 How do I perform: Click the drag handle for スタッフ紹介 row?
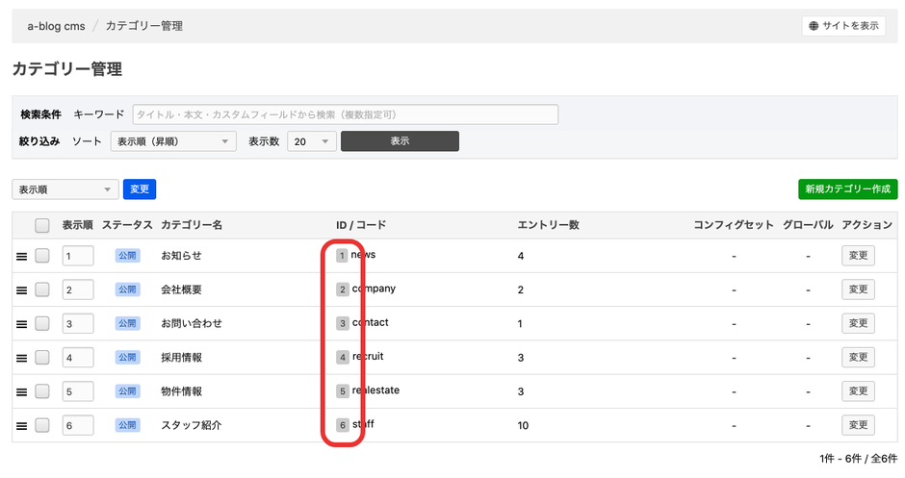pyautogui.click(x=21, y=425)
